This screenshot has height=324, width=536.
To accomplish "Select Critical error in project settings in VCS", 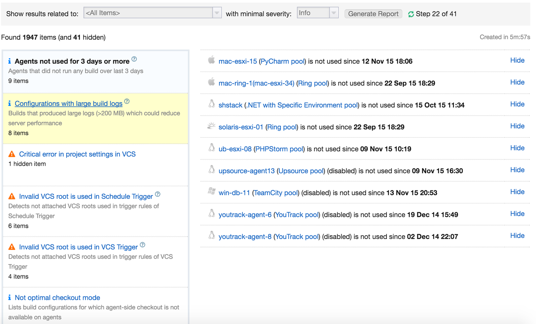I will 77,154.
